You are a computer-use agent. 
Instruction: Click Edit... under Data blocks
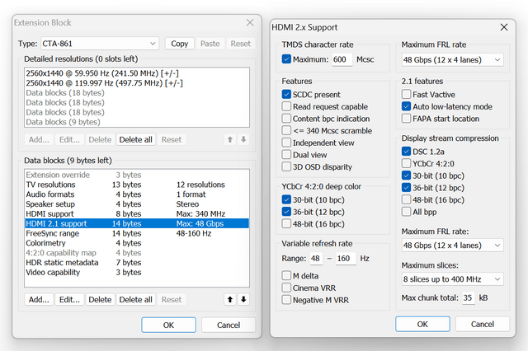click(69, 299)
